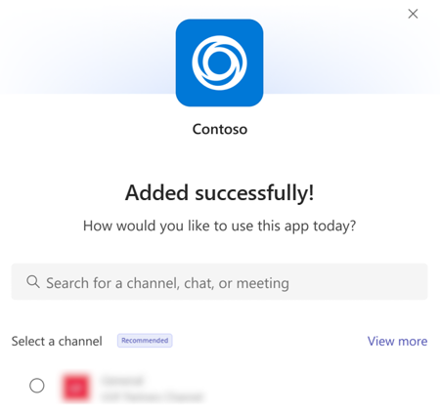Dismiss dialog using the X icon
440x412 pixels.
413,14
